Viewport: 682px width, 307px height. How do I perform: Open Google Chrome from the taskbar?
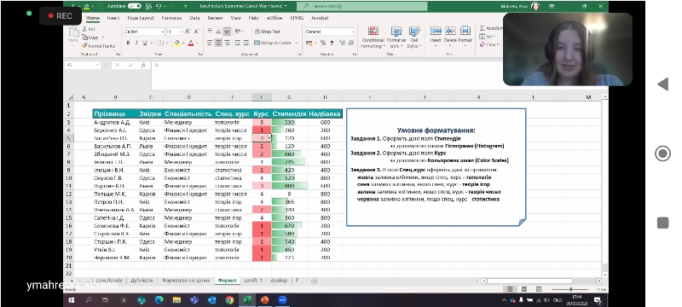coord(229,300)
